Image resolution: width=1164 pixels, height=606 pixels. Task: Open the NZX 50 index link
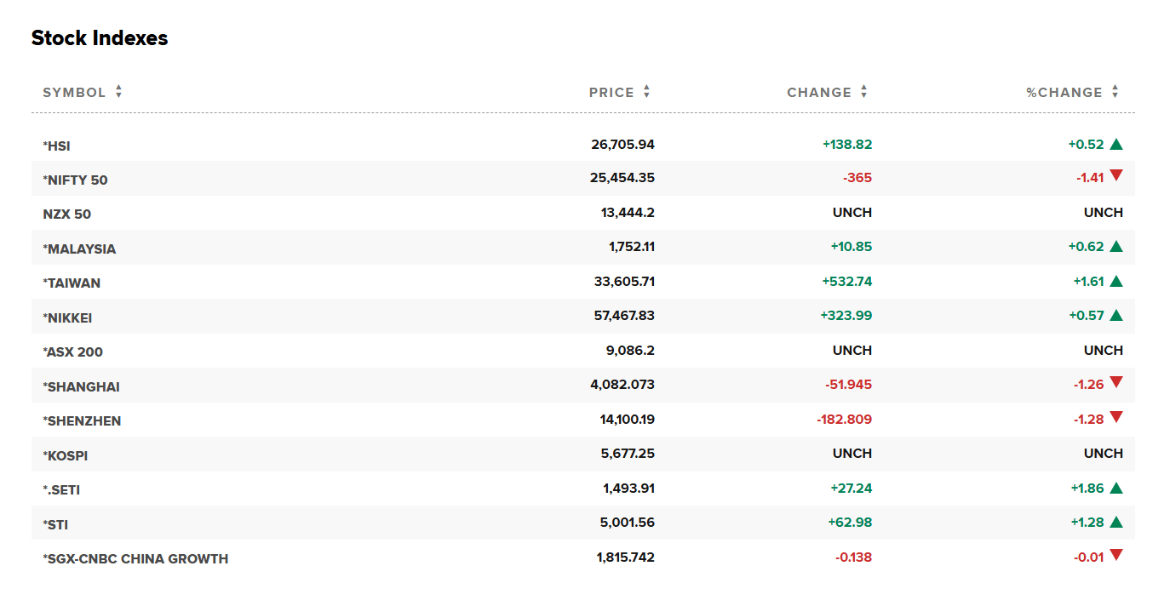pos(66,214)
